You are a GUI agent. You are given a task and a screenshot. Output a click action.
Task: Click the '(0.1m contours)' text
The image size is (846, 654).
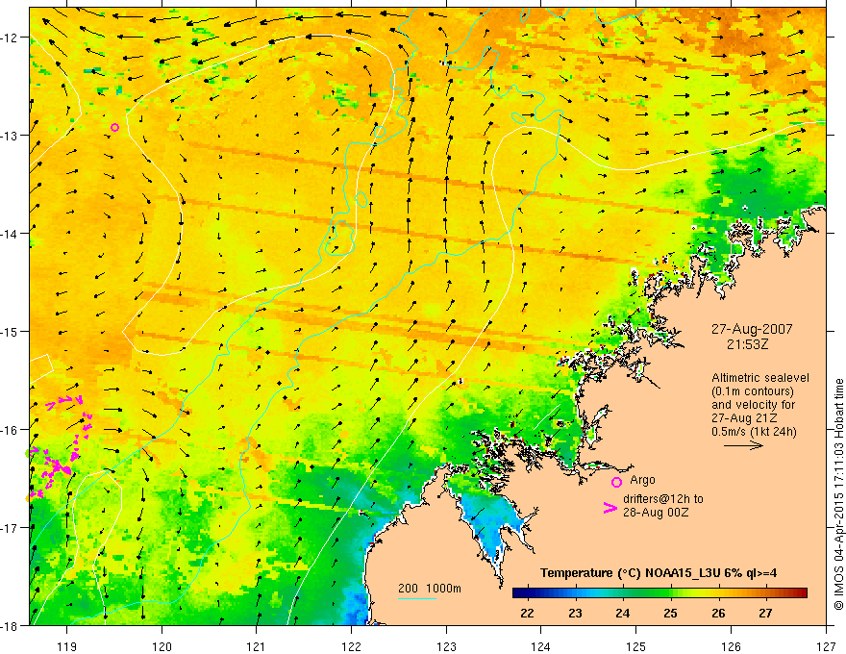[753, 391]
